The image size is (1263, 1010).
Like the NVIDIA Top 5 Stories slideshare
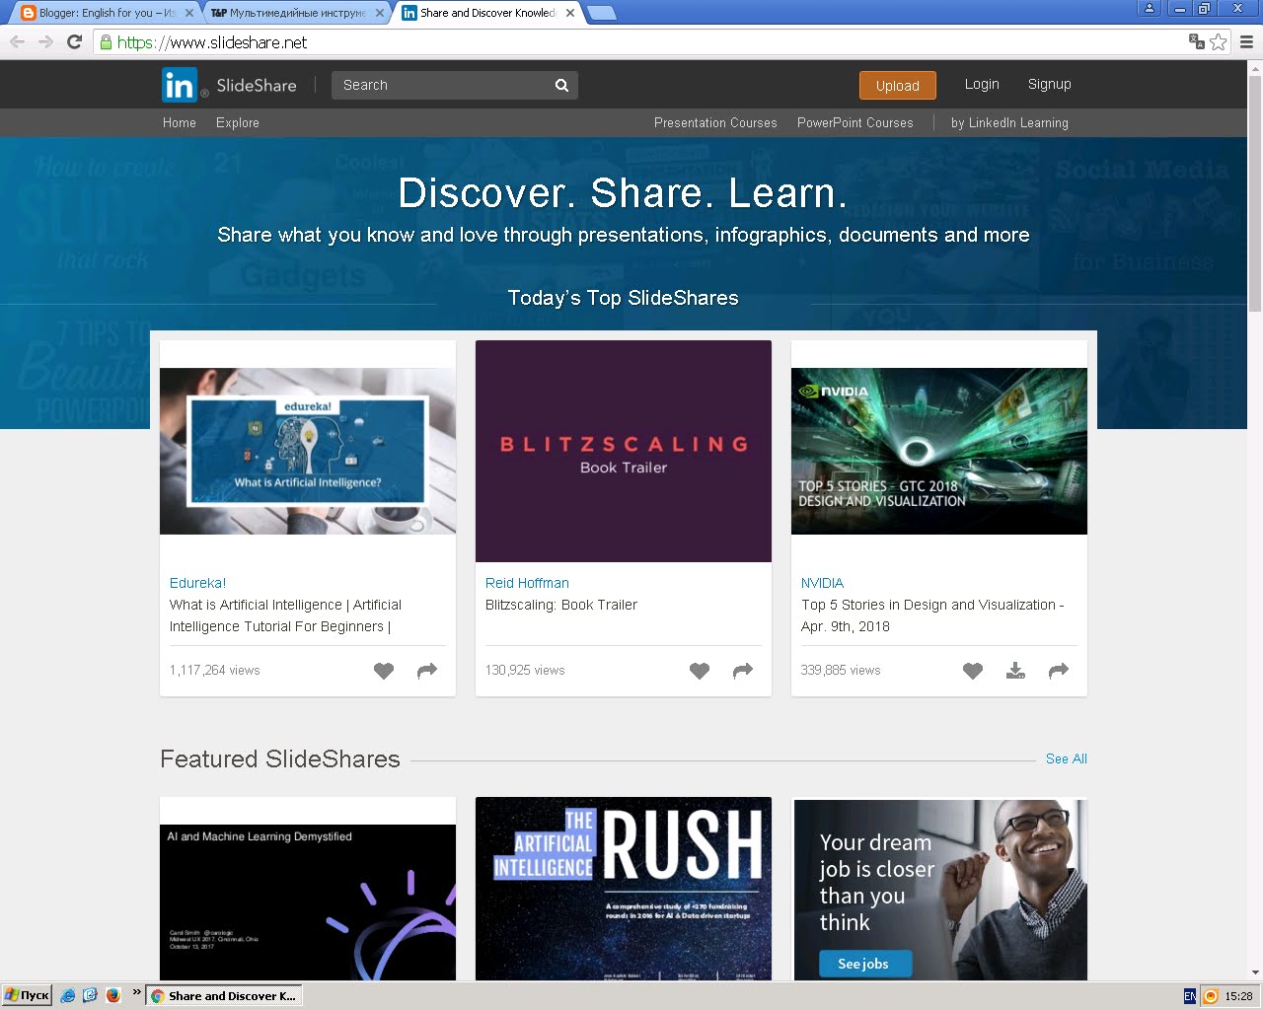[973, 671]
